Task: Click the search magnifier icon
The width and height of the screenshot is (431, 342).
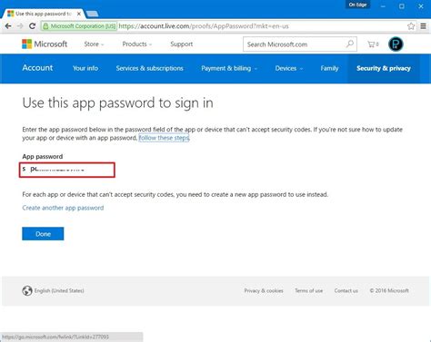Action: pos(350,44)
